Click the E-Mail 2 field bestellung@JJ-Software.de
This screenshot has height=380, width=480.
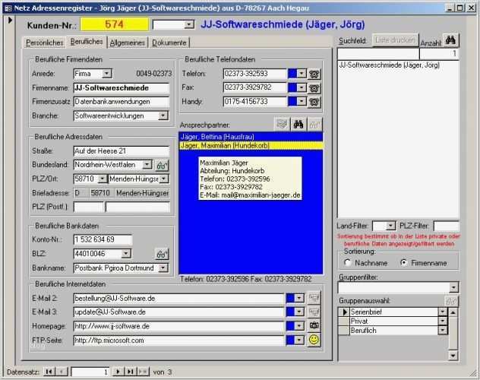point(178,298)
